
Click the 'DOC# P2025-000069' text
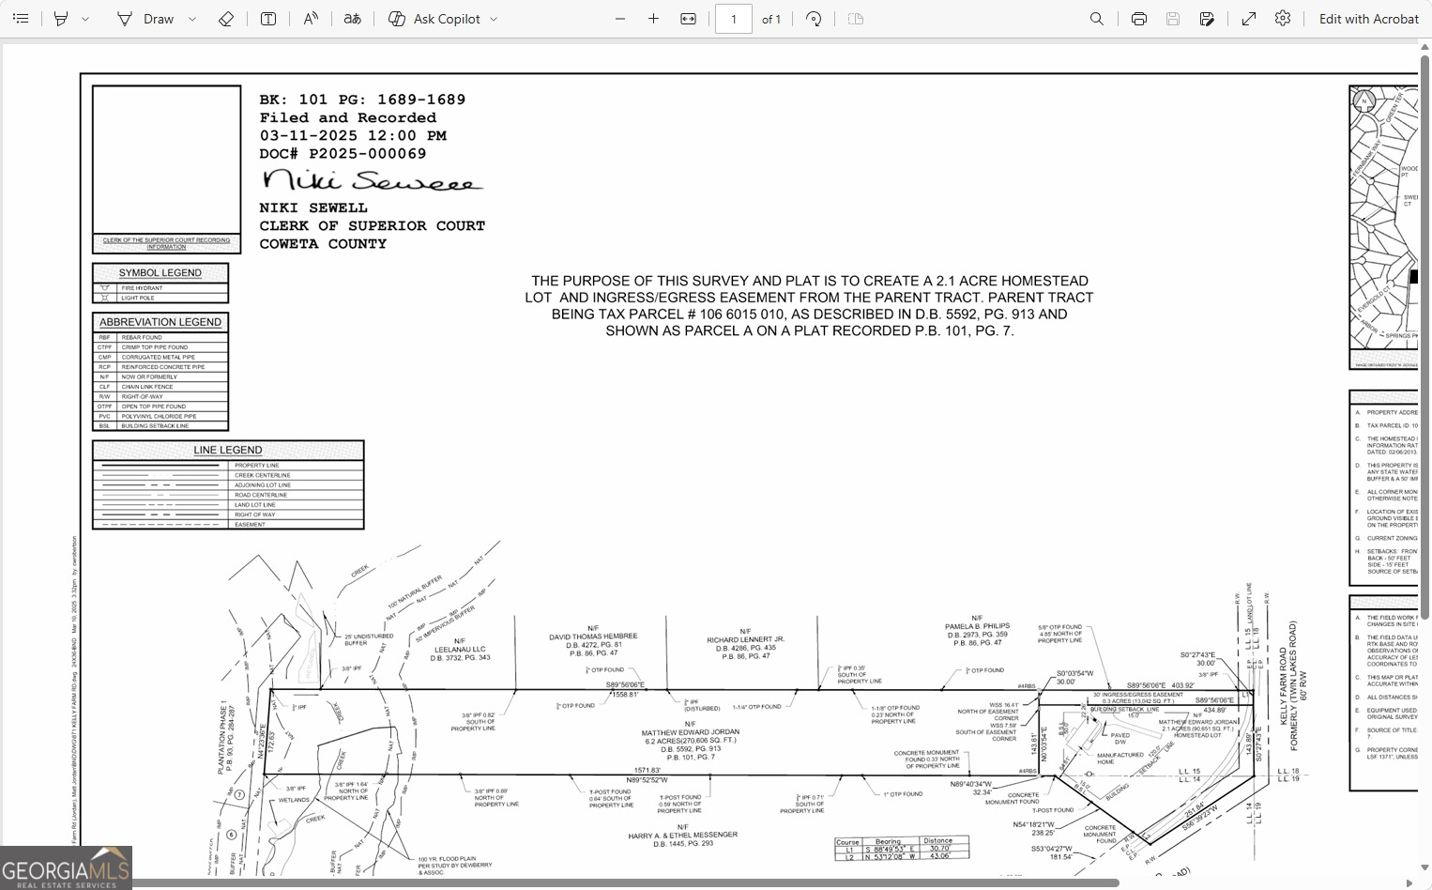[x=343, y=153]
